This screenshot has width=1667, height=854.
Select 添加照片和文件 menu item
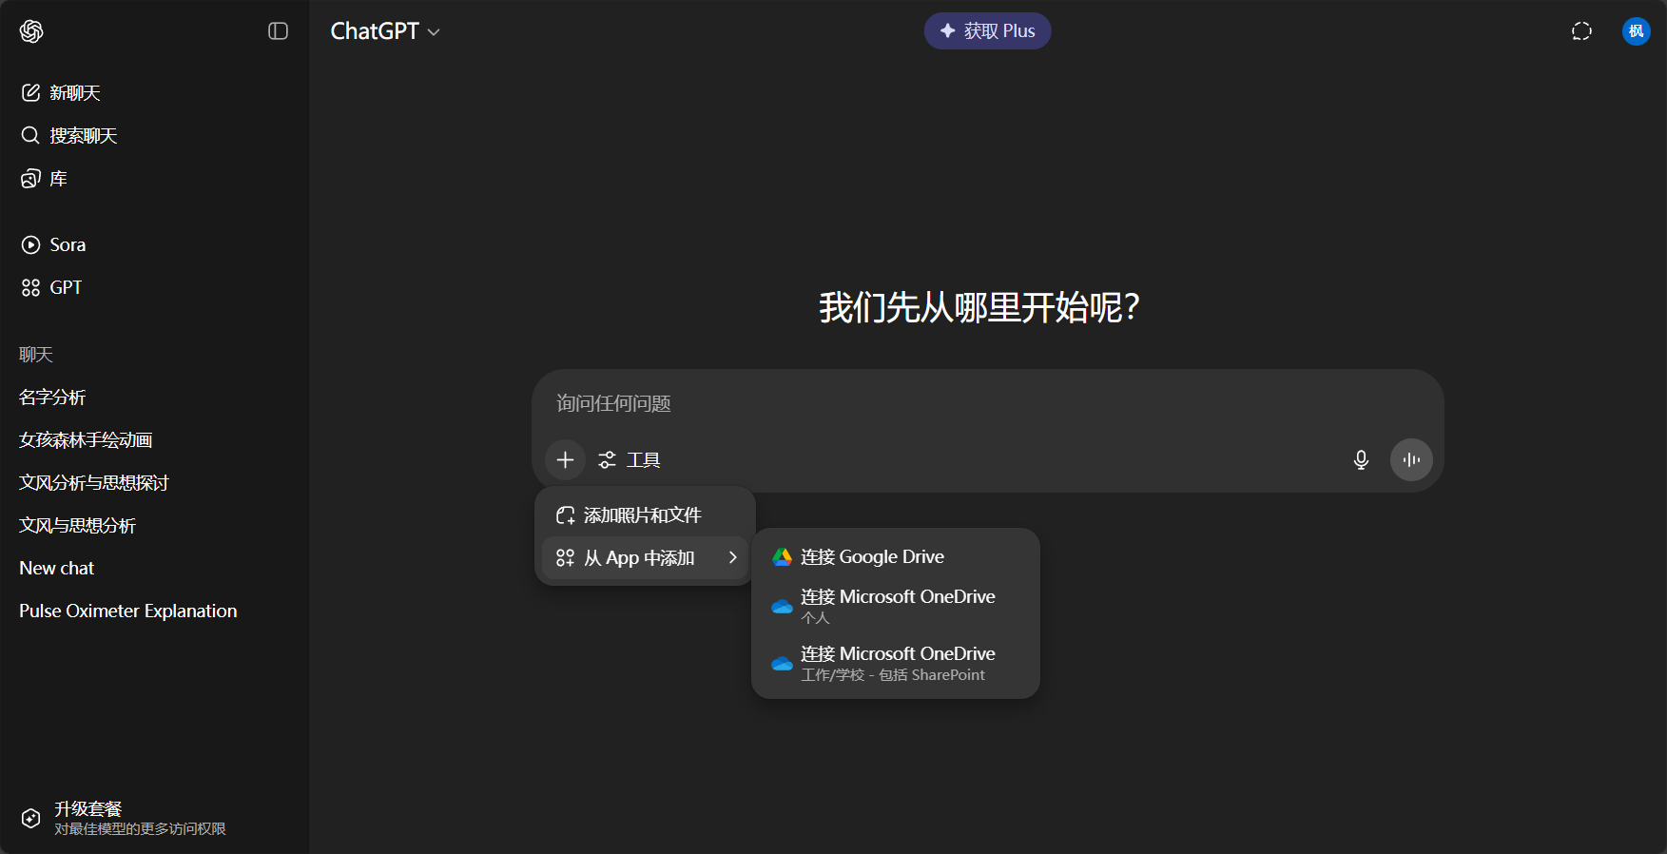tap(645, 514)
